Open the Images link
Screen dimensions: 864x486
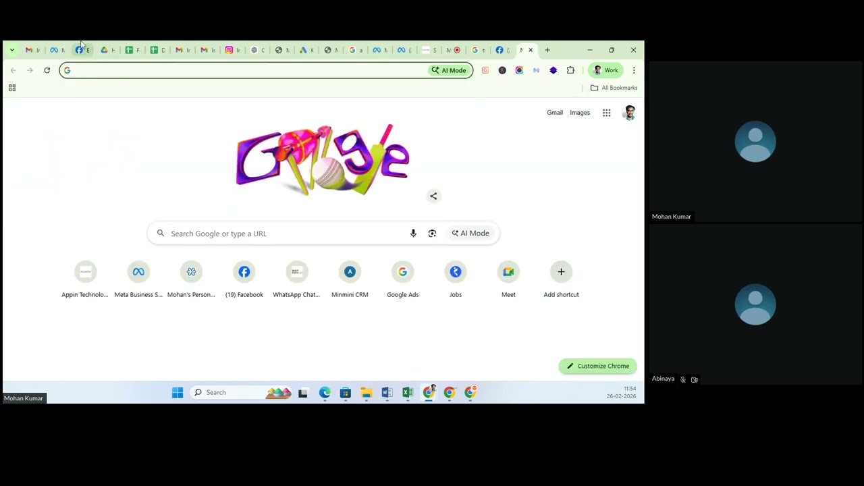pos(580,113)
